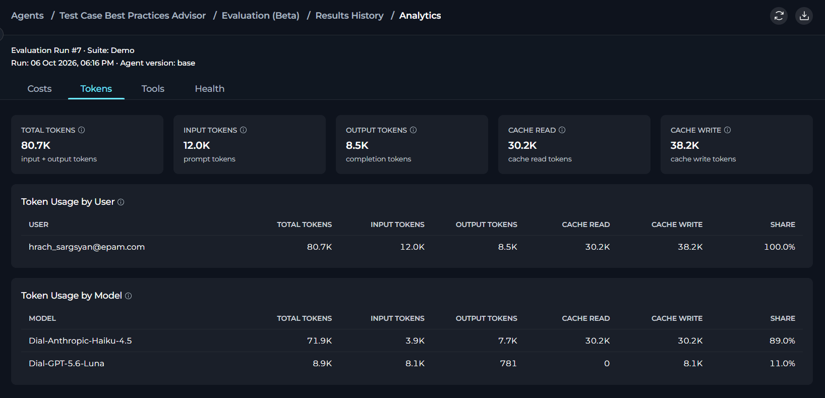This screenshot has width=825, height=398.
Task: Click the 100.0% share value
Action: pos(780,247)
